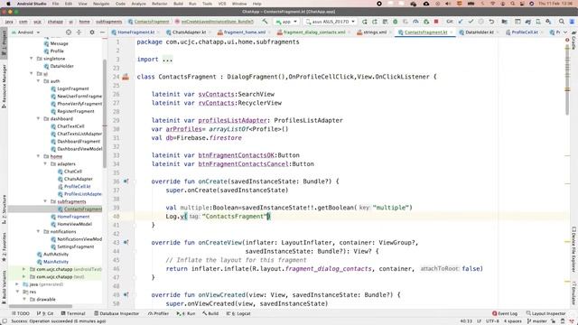The width and height of the screenshot is (578, 325).
Task: Click Select Opened File target icon
Action: (69, 32)
